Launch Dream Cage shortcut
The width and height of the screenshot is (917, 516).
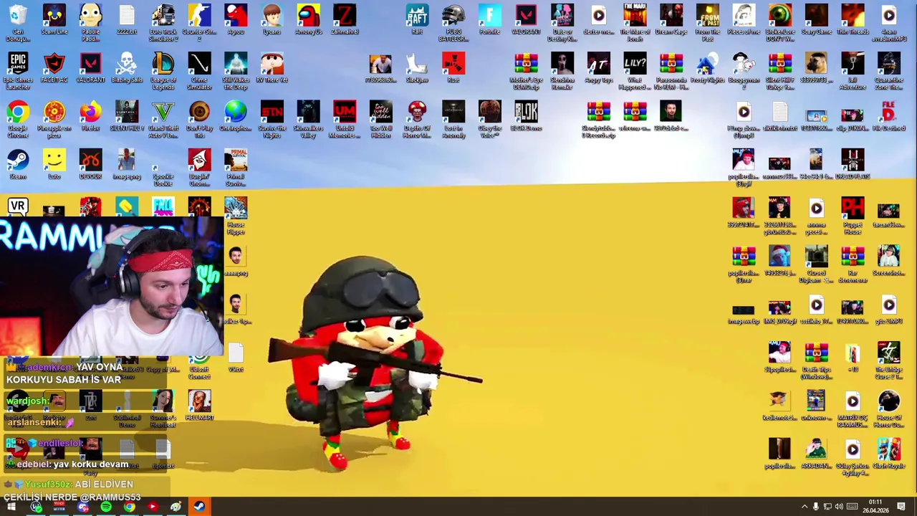point(671,20)
